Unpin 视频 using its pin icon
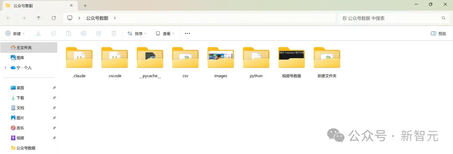The image size is (453, 154). [54, 138]
